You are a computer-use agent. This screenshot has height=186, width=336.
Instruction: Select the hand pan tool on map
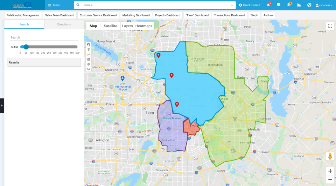[89, 45]
